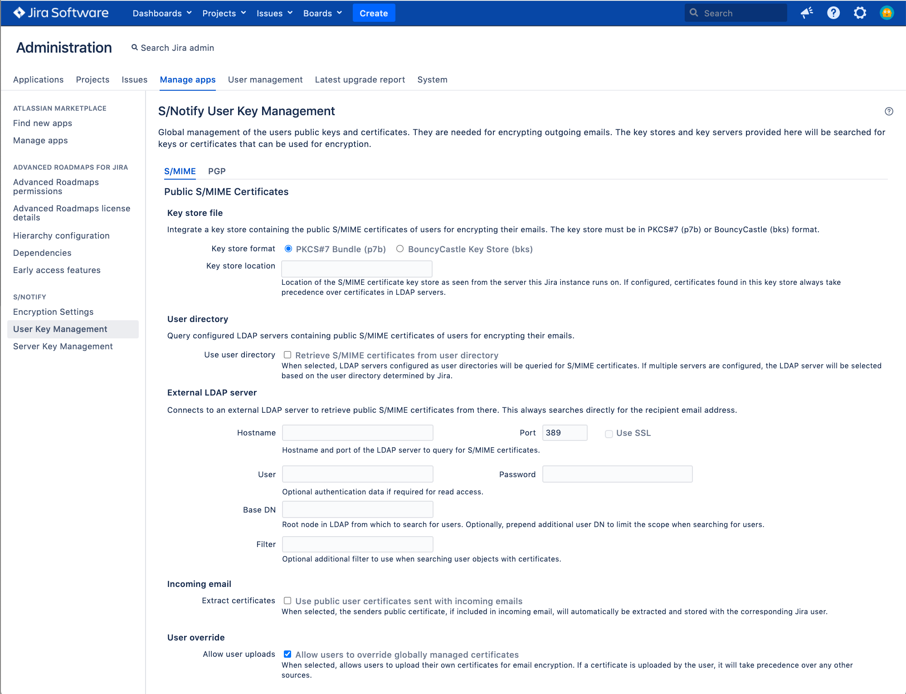Switch to the PGP tab
906x694 pixels.
pos(217,171)
